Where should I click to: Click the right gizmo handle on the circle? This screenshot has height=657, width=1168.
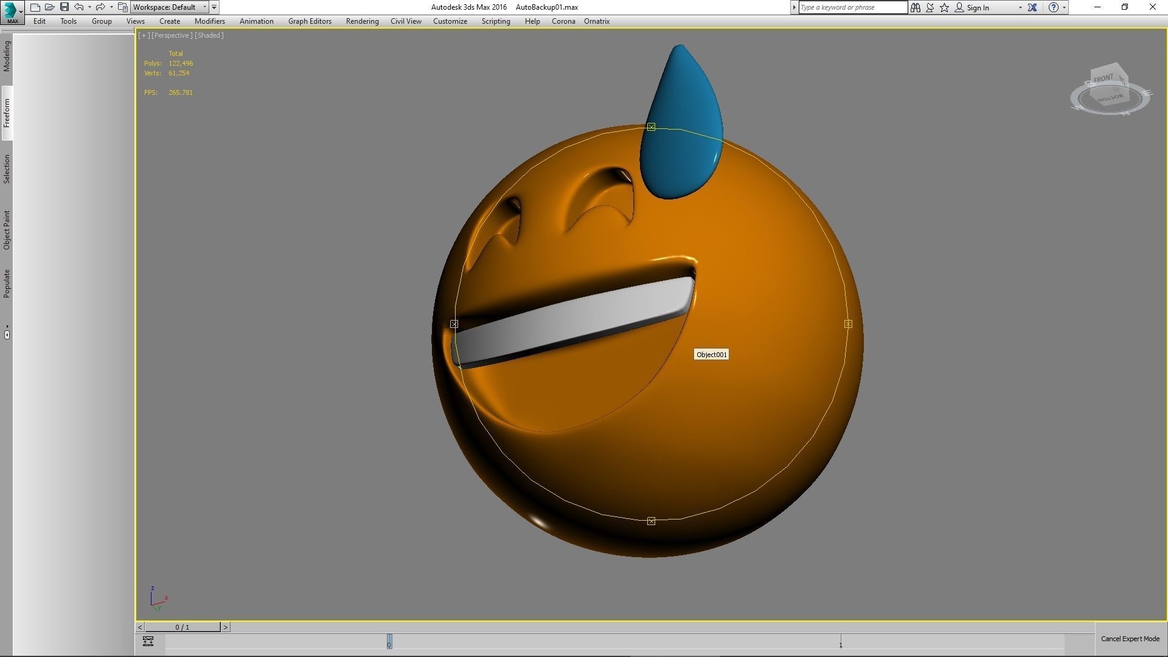(x=848, y=324)
